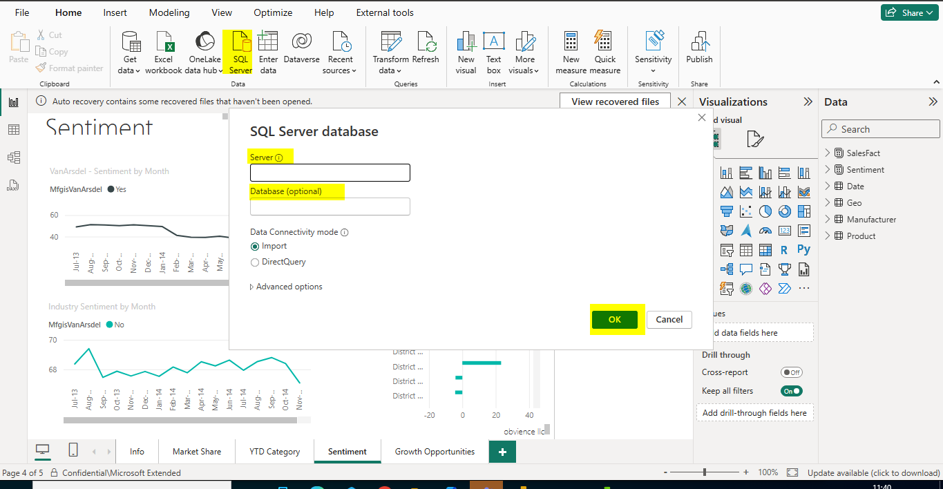
Task: Insert a New visual
Action: (x=466, y=52)
